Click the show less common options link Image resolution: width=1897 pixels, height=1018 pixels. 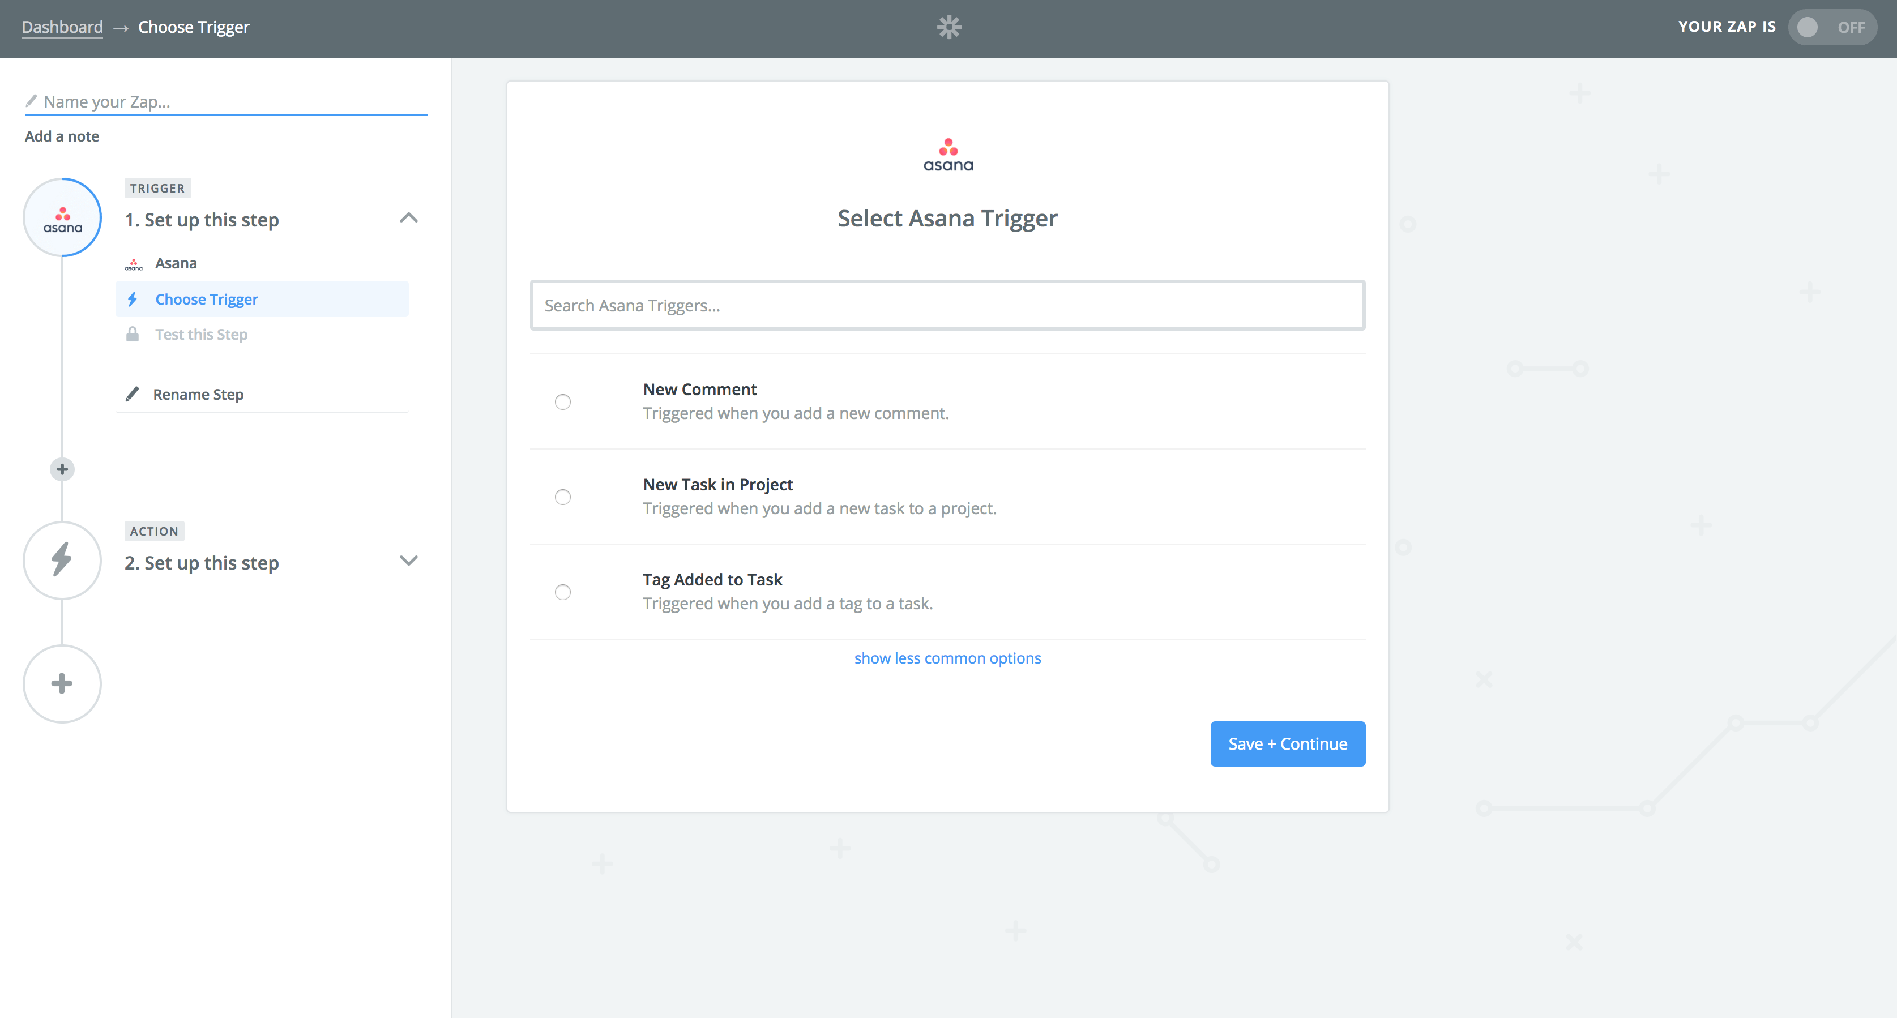[x=948, y=657]
